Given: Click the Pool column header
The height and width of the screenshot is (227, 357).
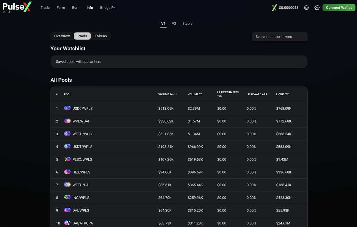Looking at the screenshot, I should (x=68, y=94).
